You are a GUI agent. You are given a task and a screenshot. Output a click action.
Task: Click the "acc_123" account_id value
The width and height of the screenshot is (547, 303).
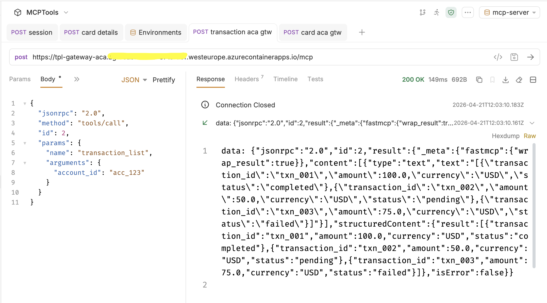127,173
